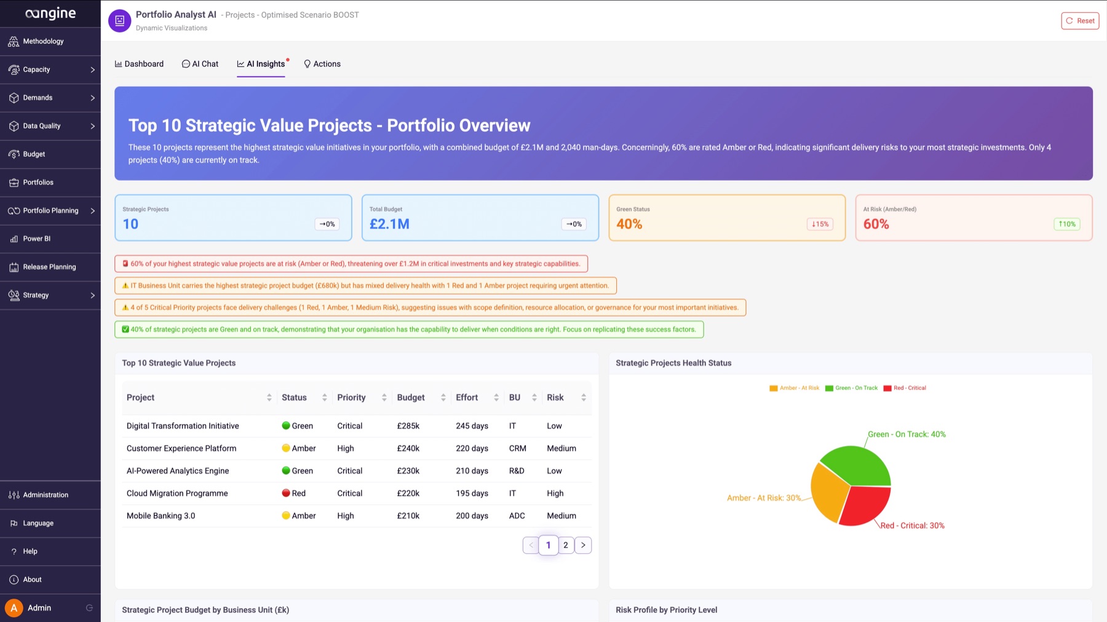Expand the Data Quality submenu arrow
The image size is (1107, 622).
coord(93,126)
